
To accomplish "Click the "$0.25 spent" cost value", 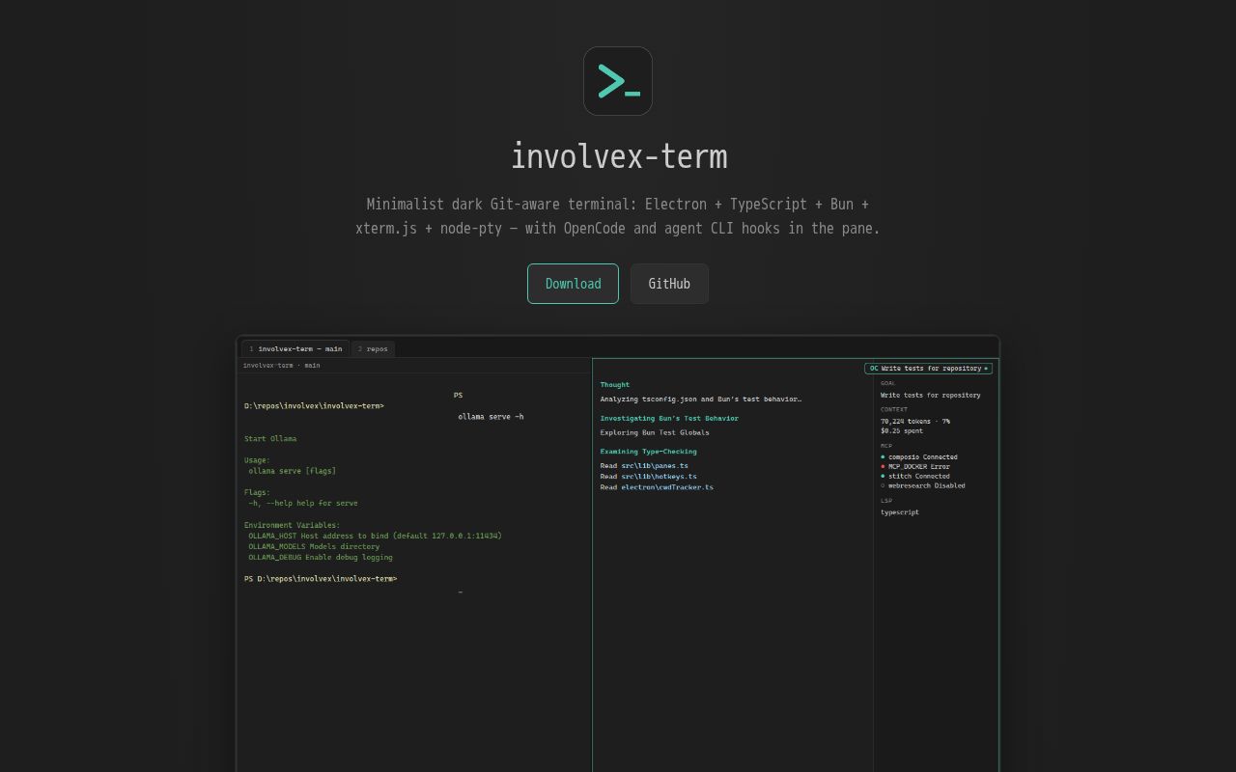I will (902, 431).
